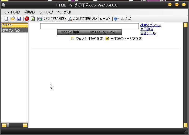
Task: Open the 言語ツール link
Action: 148,33
